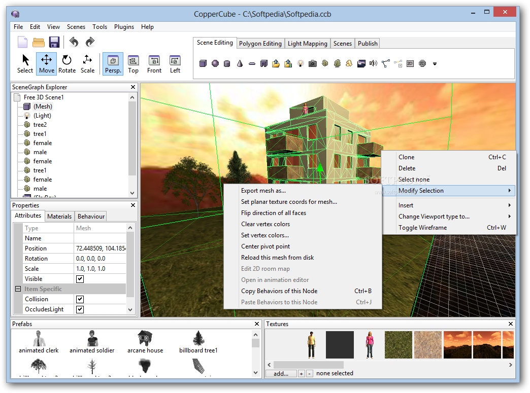Switch to Top view
Image resolution: width=530 pixels, height=393 pixels.
pos(133,64)
